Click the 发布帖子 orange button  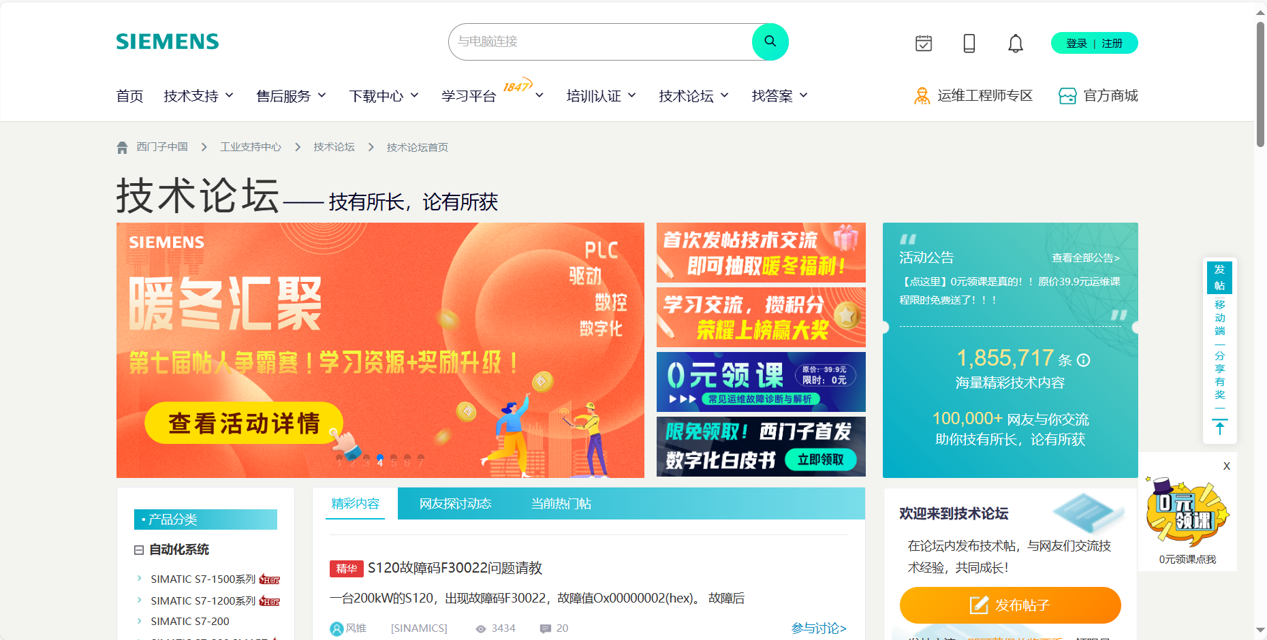[x=1010, y=605]
